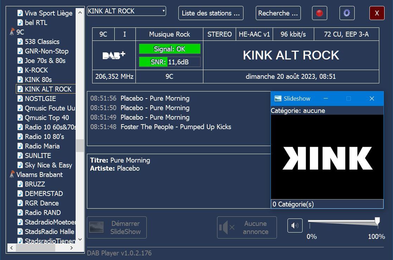Select station Qmusic Foute Uu
Image resolution: width=393 pixels, height=260 pixels.
coord(50,108)
